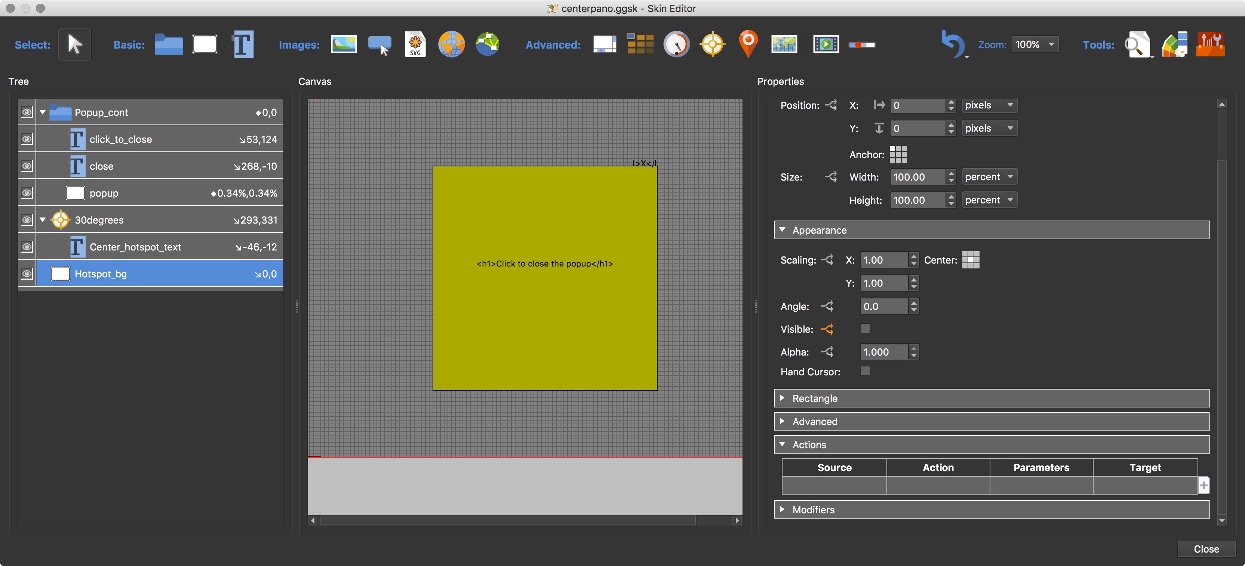Add a rectangle element
Viewport: 1245px width, 566px height.
tap(205, 44)
